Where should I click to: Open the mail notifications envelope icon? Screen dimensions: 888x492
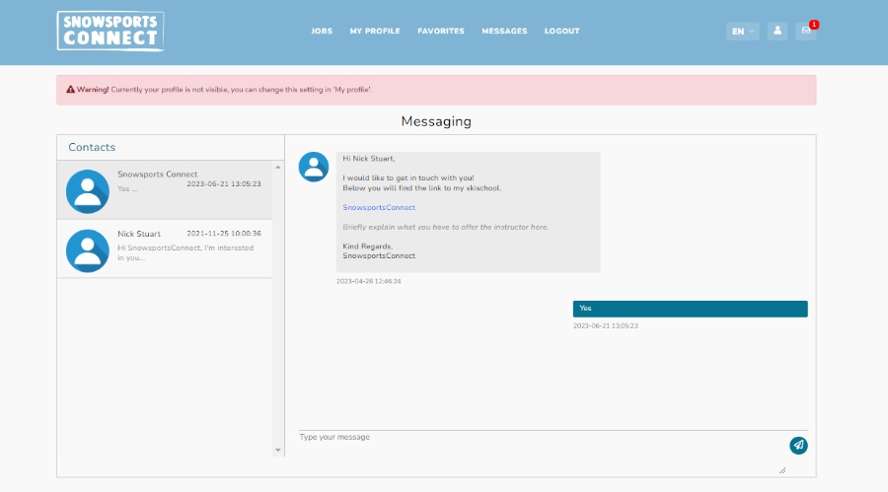coord(805,31)
